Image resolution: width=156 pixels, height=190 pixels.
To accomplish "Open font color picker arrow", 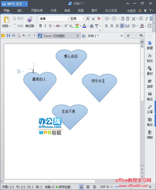I will point(88,26).
